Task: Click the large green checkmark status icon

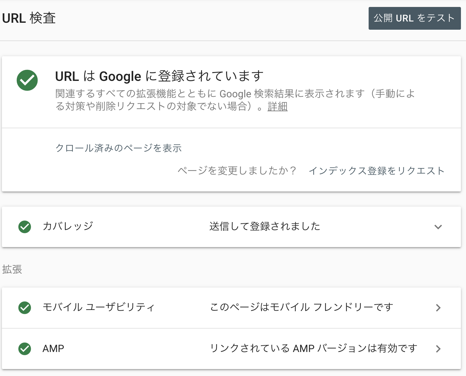Action: (x=27, y=80)
